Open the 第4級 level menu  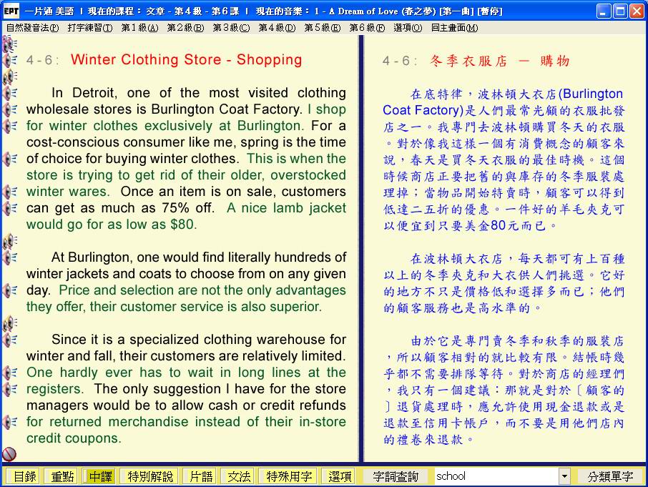(x=276, y=28)
